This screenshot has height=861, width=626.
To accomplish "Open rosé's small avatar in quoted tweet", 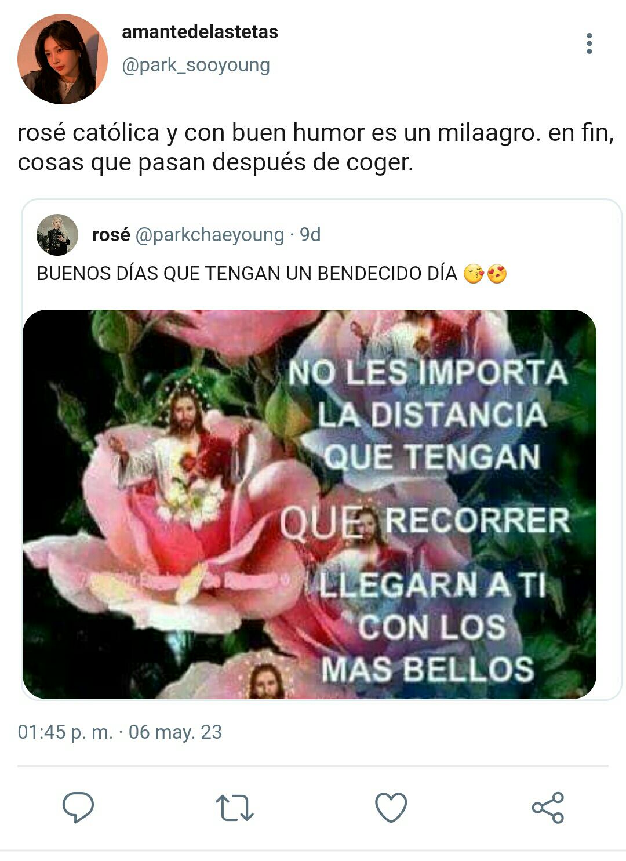I will [x=57, y=235].
